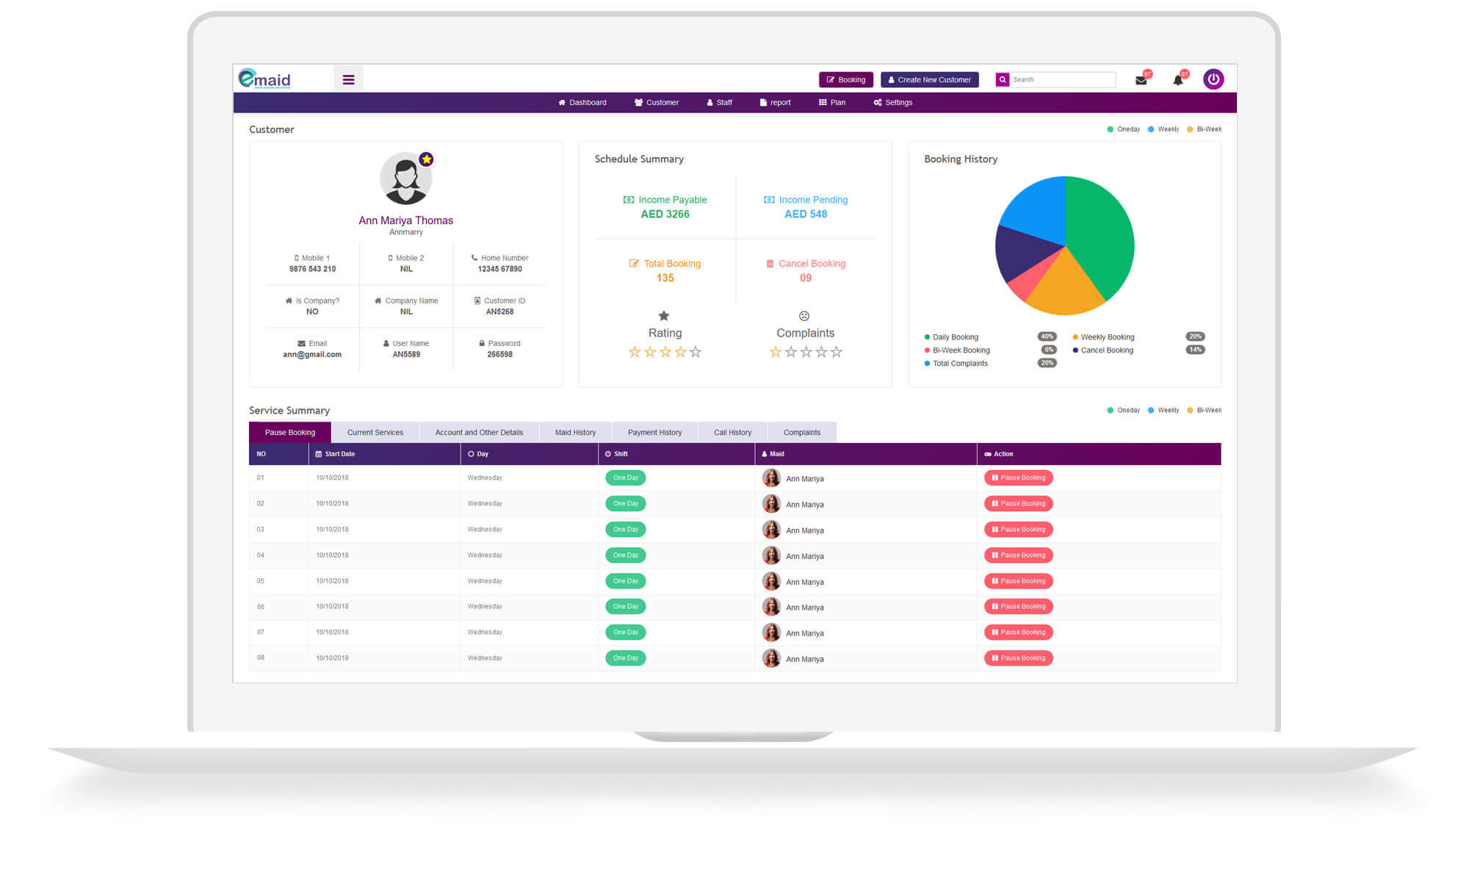Click the power/logout icon

(1213, 79)
